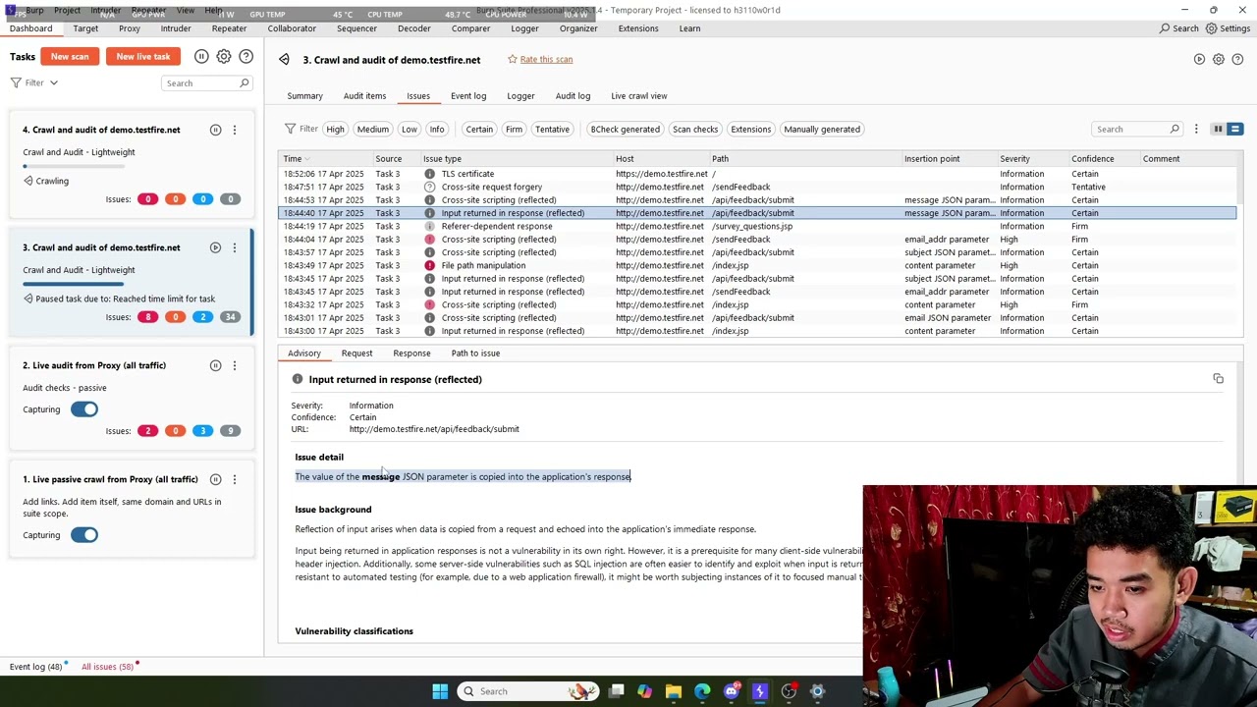Click the Rate this scan link
This screenshot has width=1257, height=707.
546,60
